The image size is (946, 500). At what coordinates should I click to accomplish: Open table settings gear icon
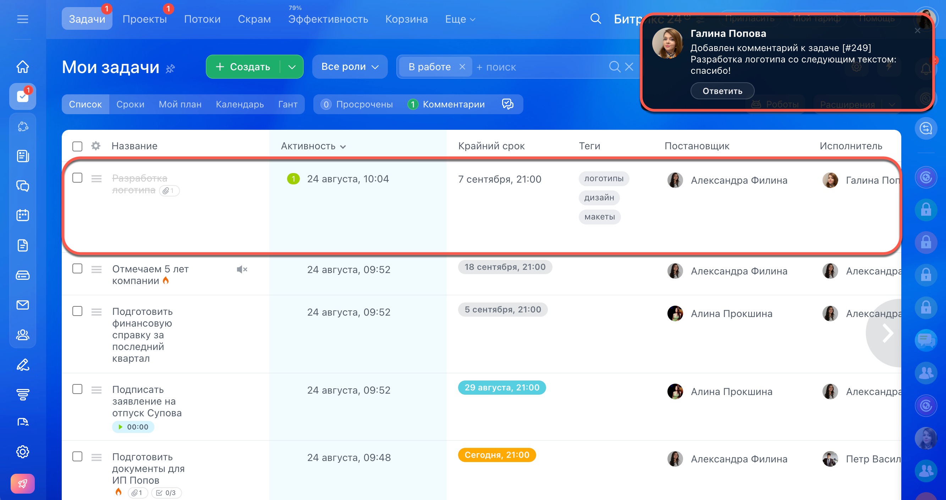(96, 146)
